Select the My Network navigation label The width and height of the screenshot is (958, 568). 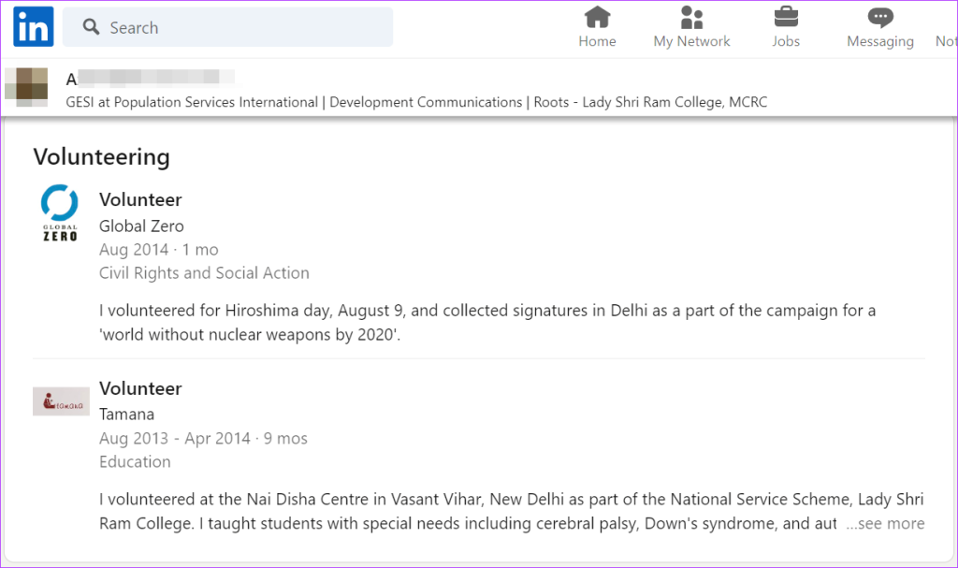691,41
